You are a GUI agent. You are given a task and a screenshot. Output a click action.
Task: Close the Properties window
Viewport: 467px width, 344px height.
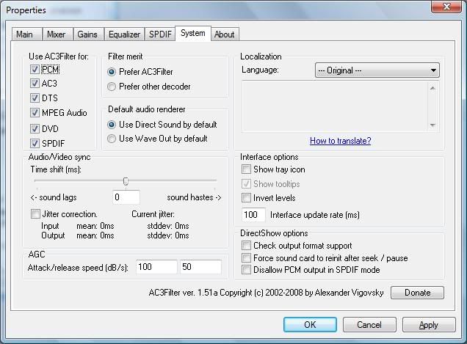tap(446, 7)
